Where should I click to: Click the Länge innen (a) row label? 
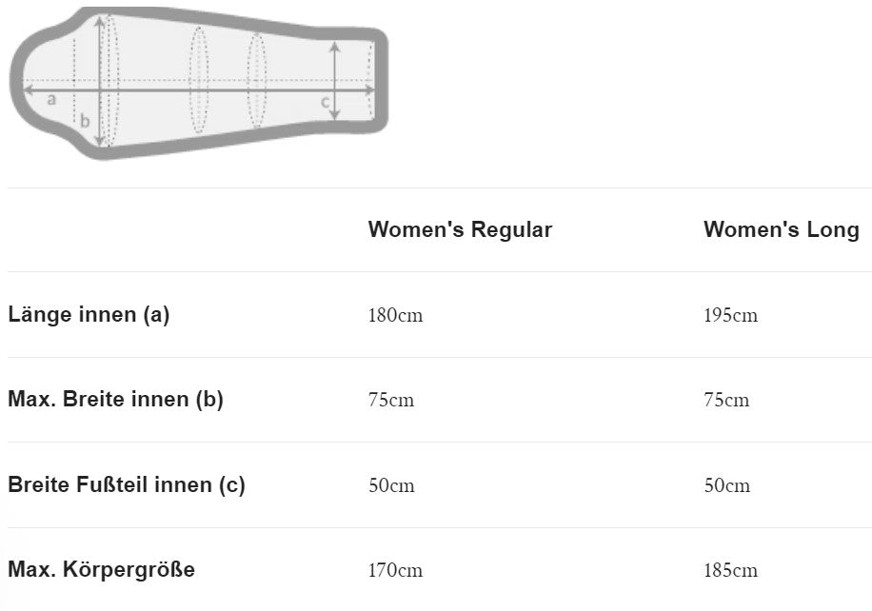(x=89, y=315)
